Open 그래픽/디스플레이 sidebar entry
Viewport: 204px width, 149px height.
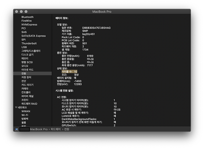click(x=31, y=51)
